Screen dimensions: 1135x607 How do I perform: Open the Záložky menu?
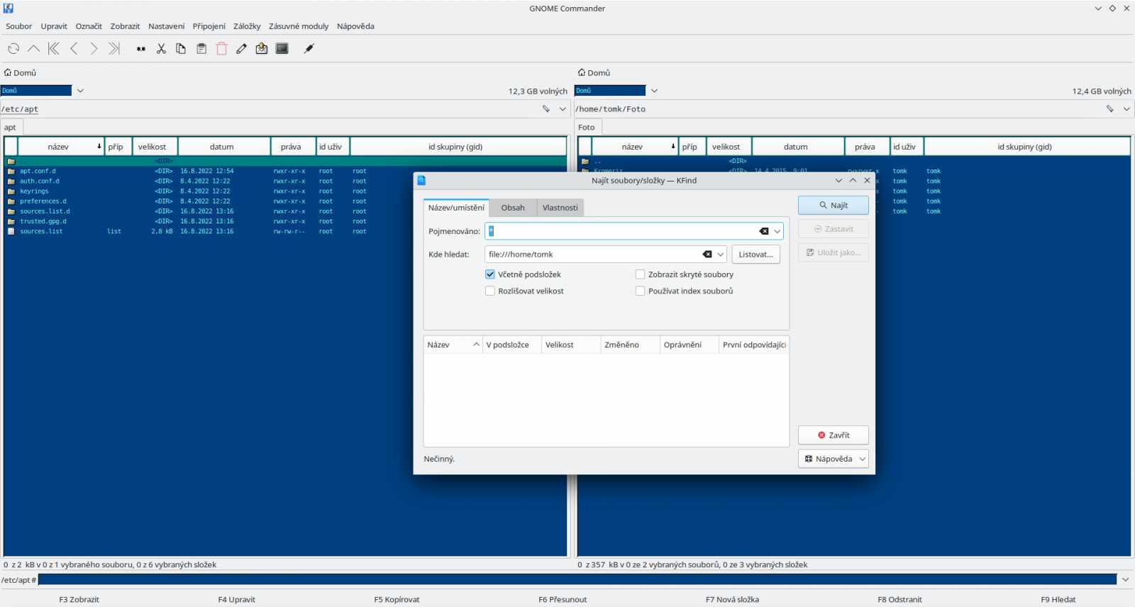coord(247,26)
